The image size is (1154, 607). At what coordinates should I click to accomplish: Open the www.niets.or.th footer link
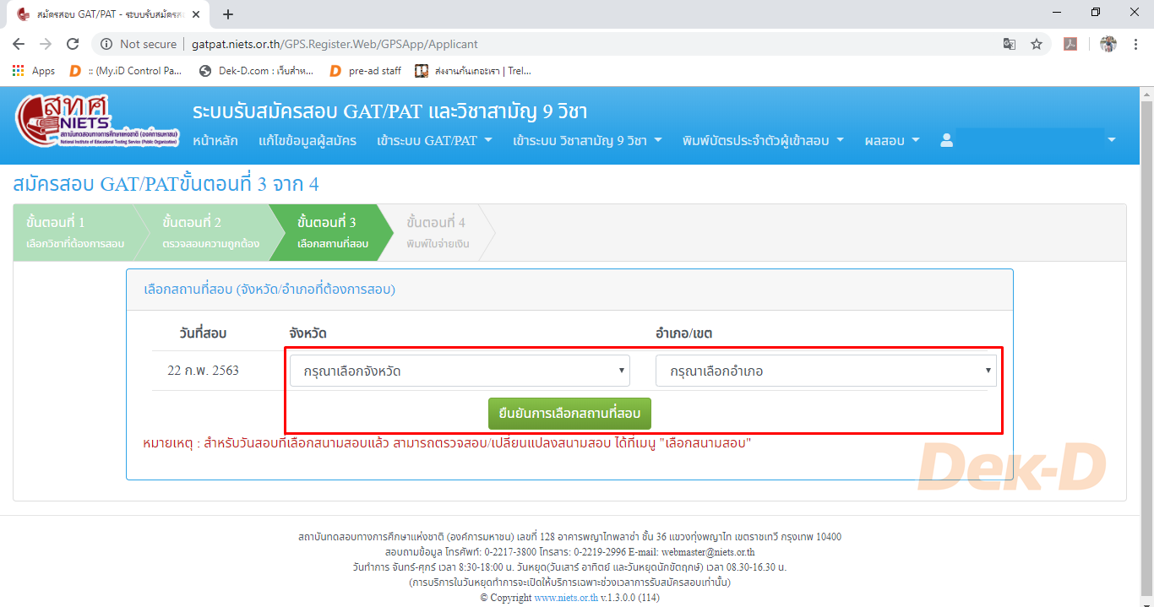tap(565, 598)
